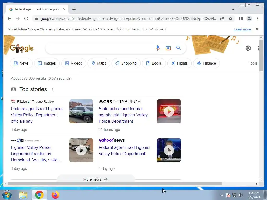This screenshot has height=200, width=267.
Task: Start voice search with microphone
Action: click(x=158, y=48)
